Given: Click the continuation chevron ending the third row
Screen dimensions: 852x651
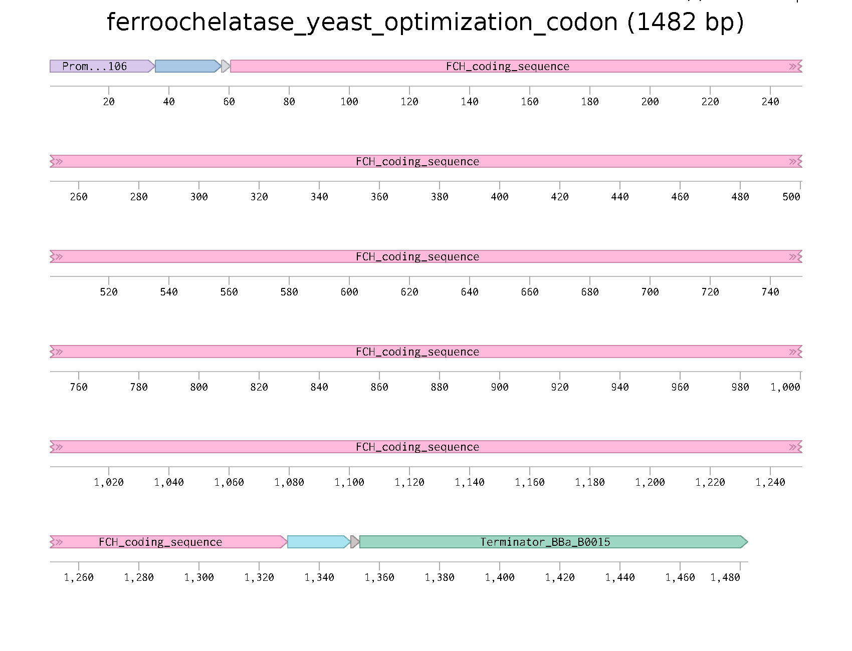Looking at the screenshot, I should click(x=794, y=256).
